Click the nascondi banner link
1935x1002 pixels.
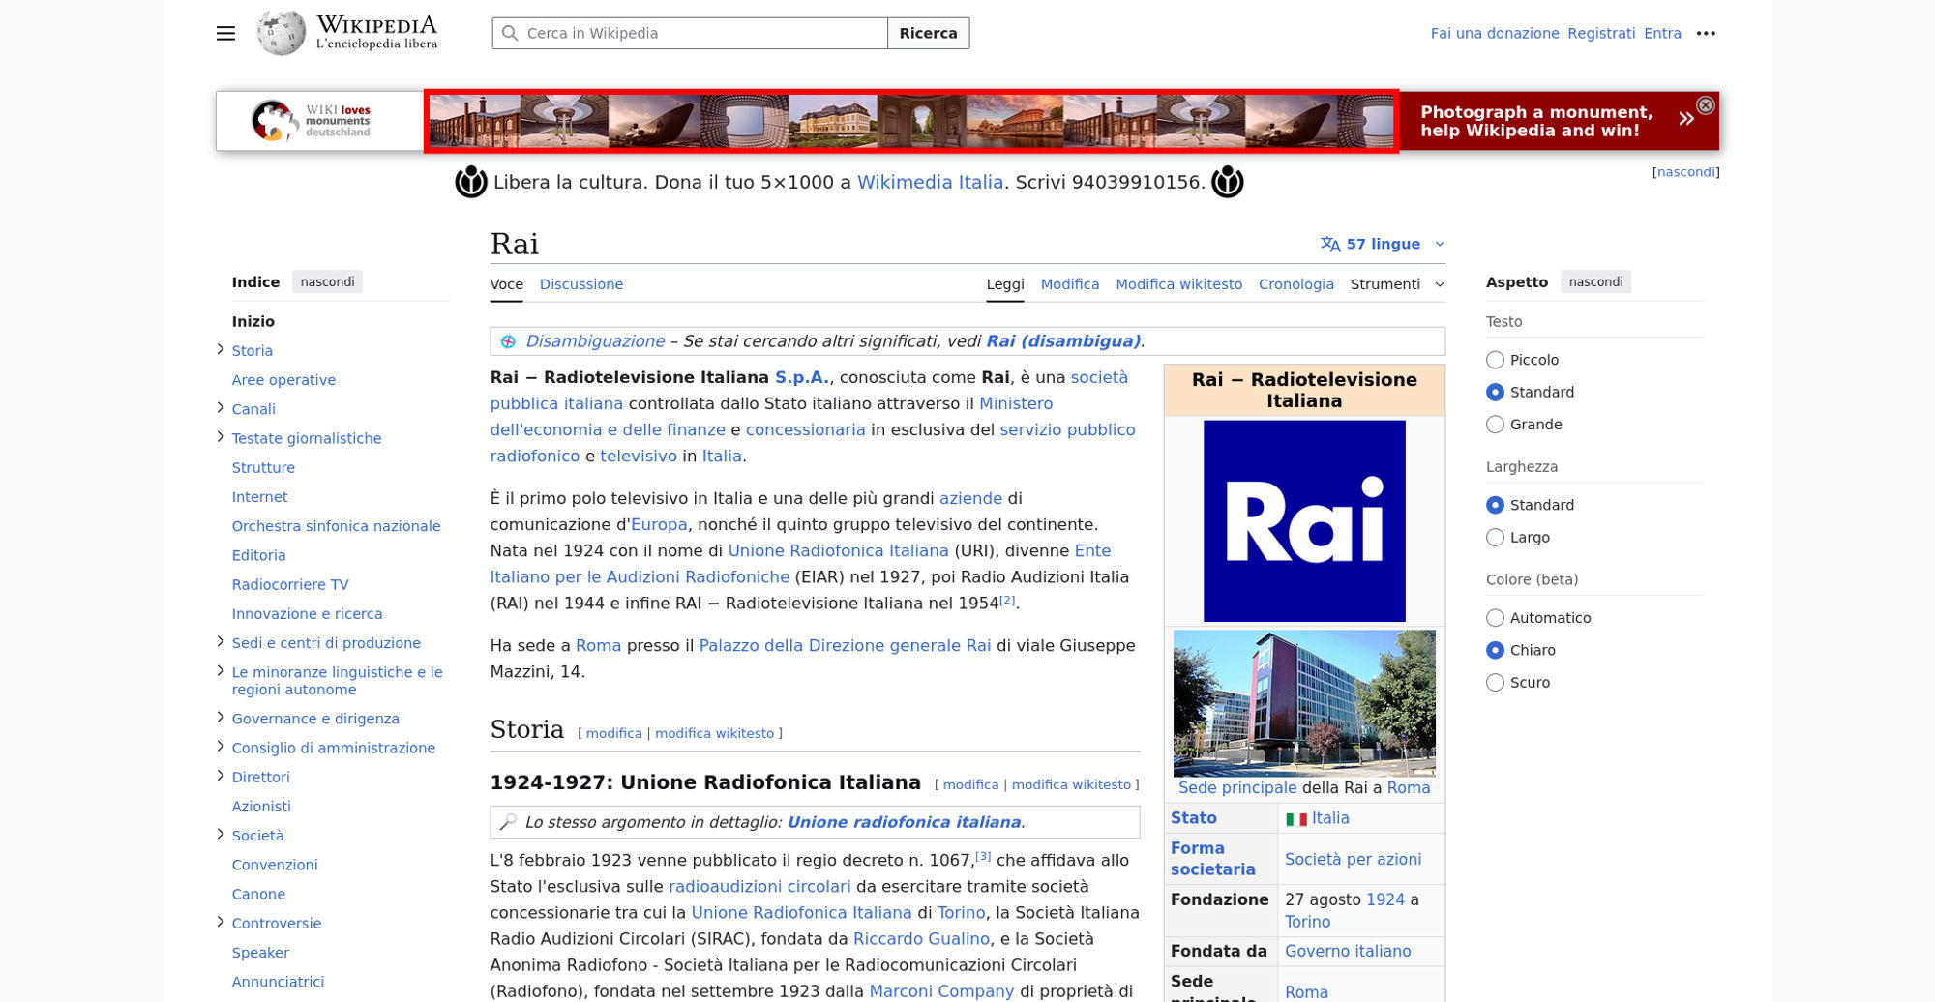click(1686, 172)
